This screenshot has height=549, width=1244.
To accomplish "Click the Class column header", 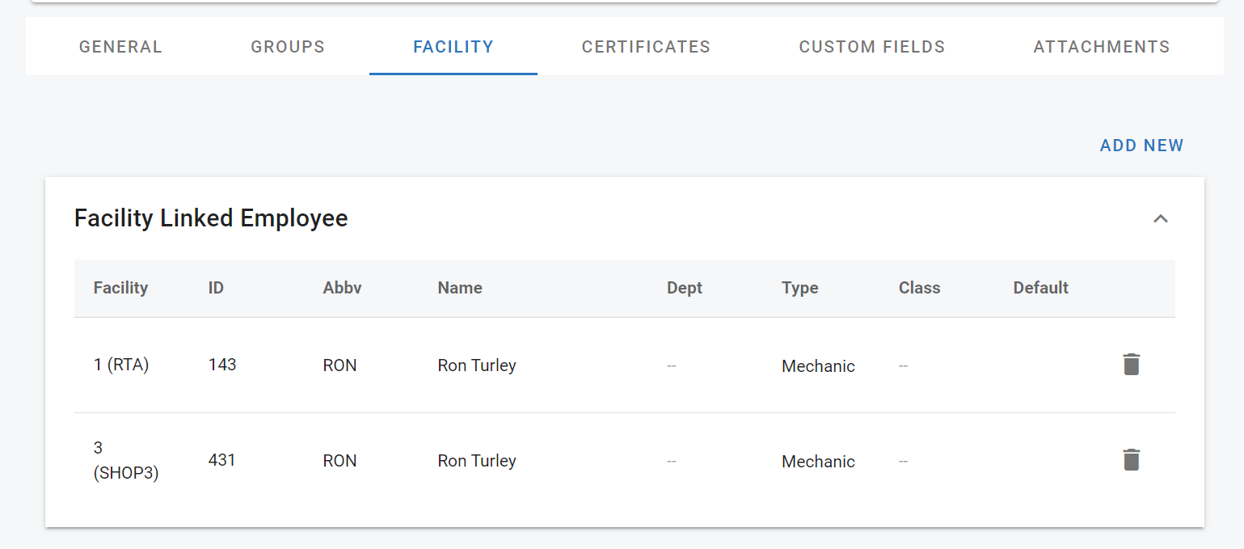I will point(919,288).
